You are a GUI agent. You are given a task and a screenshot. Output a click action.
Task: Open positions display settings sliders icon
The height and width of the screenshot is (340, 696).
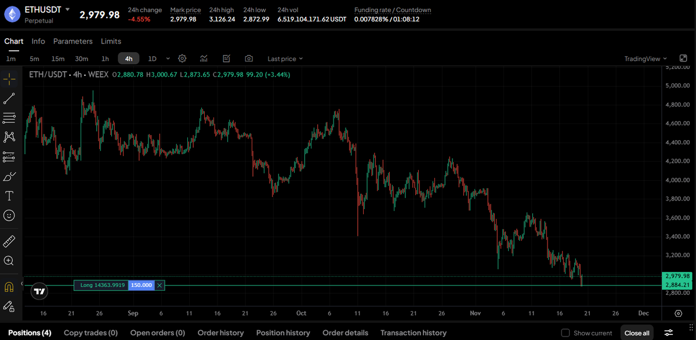click(x=669, y=333)
